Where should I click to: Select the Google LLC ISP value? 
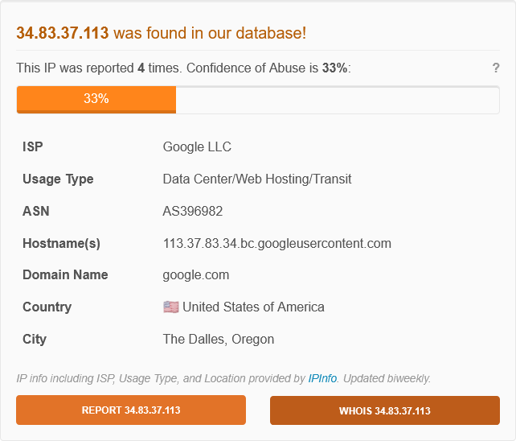tap(197, 146)
